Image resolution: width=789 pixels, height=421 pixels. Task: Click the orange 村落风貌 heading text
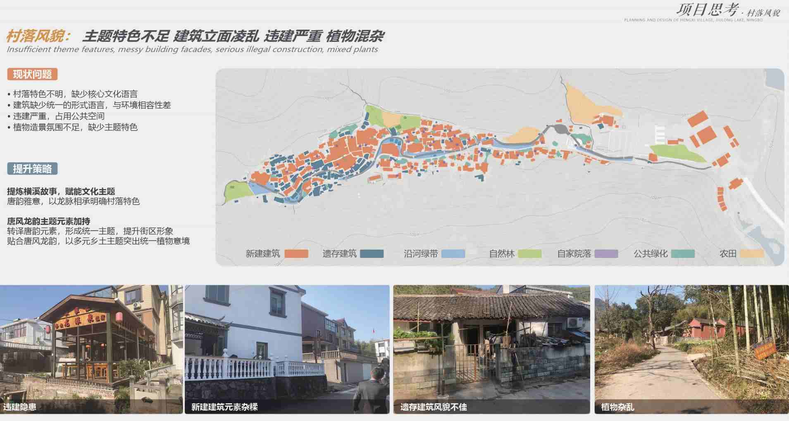[x=38, y=36]
